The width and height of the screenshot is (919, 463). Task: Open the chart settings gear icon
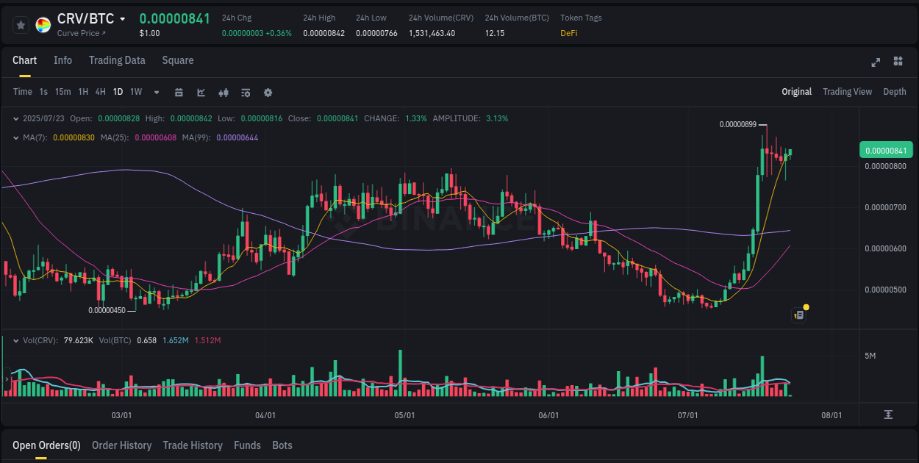pos(268,93)
